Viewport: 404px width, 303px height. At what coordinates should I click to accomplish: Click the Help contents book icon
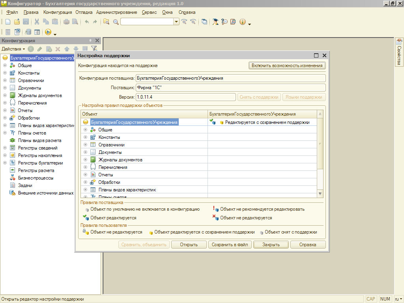click(x=233, y=22)
